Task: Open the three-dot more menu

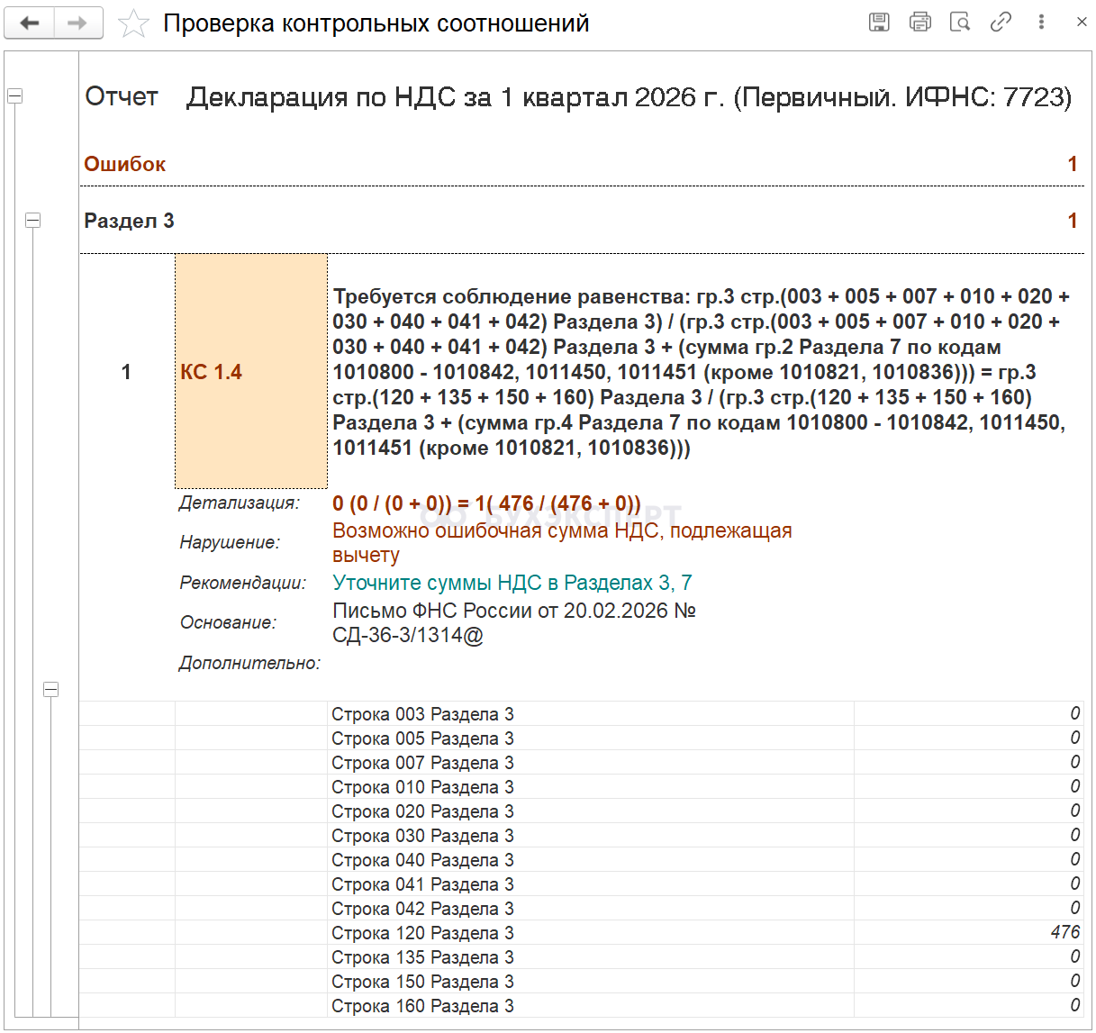Action: tap(1041, 23)
